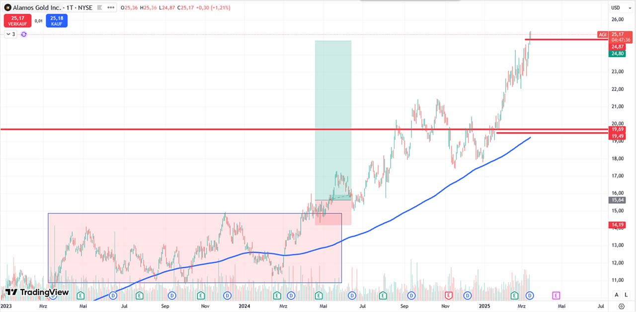This screenshot has width=636, height=312.
Task: Toggle logarithmic scale with the L button
Action: click(626, 295)
